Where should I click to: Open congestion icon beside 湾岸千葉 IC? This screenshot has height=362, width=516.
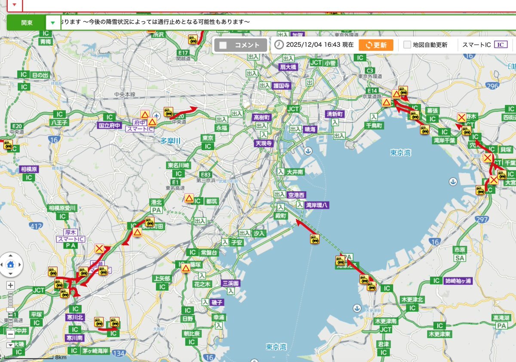tap(424, 129)
